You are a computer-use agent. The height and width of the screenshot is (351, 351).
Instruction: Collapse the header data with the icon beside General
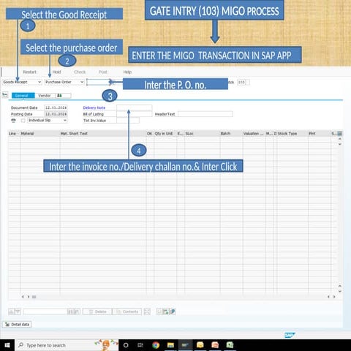click(5, 95)
